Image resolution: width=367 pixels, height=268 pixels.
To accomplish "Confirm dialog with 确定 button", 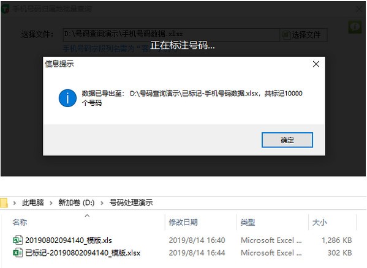I will click(x=287, y=140).
